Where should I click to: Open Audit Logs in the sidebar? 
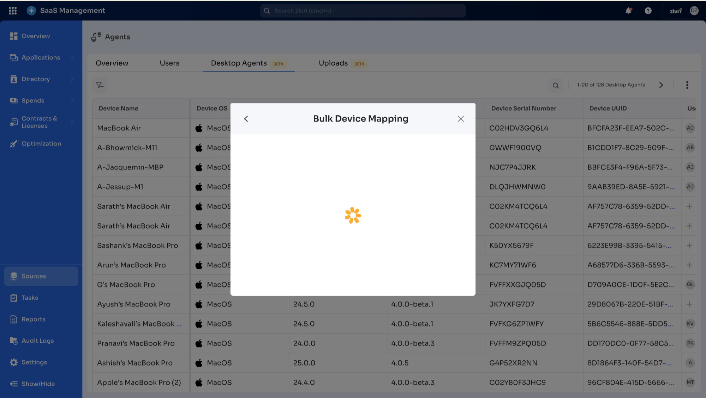pos(37,341)
